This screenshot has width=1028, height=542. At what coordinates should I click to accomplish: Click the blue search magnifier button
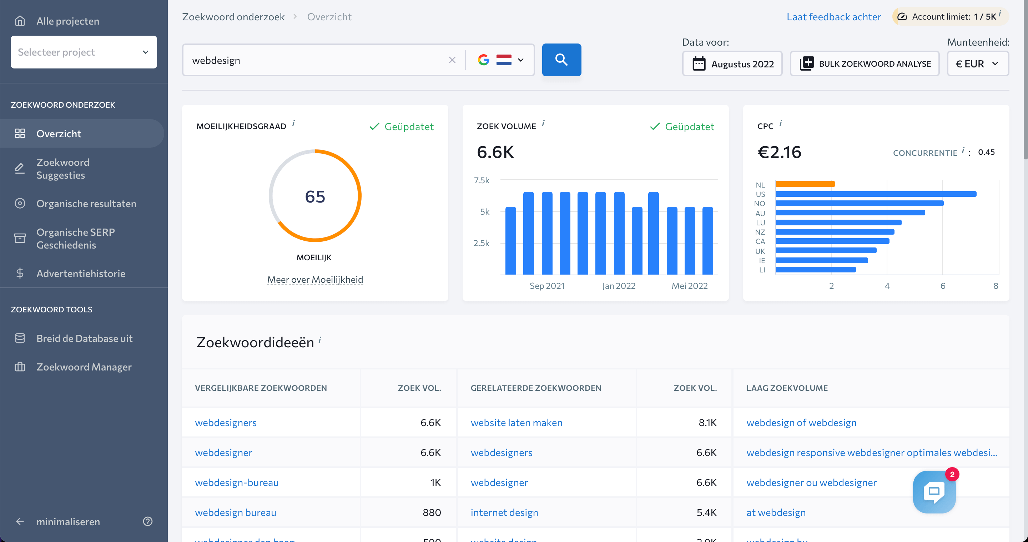(x=561, y=60)
